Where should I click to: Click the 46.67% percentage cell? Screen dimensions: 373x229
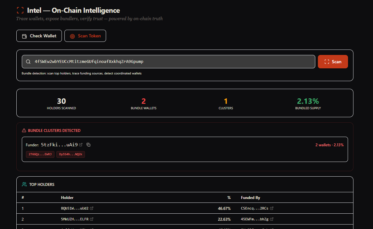click(x=224, y=208)
